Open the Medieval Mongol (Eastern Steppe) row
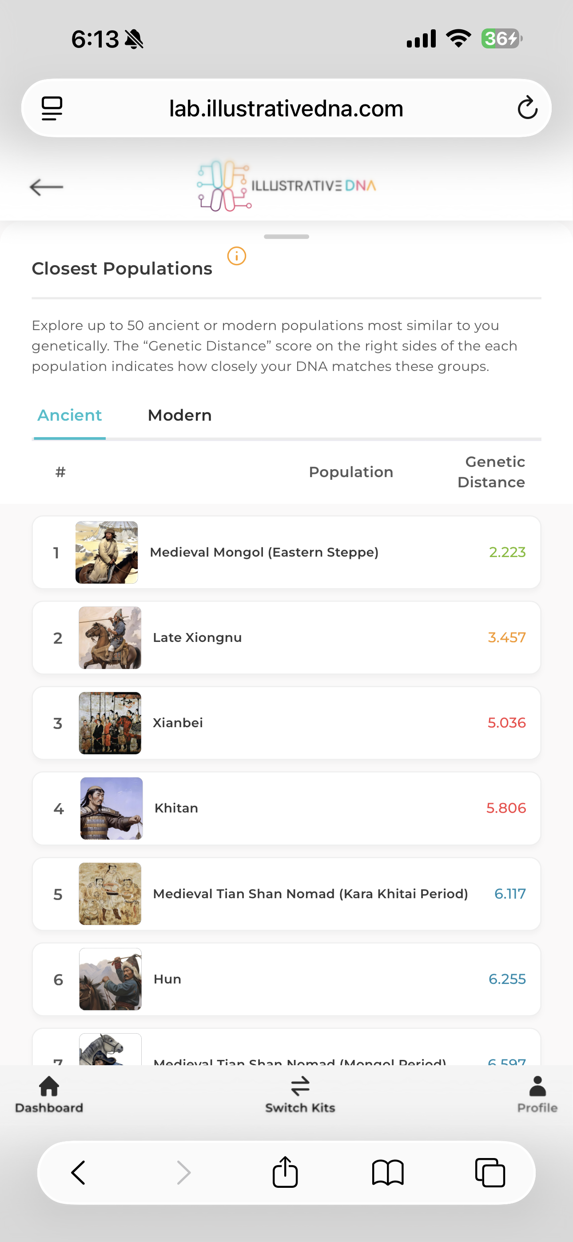The image size is (573, 1242). [286, 553]
